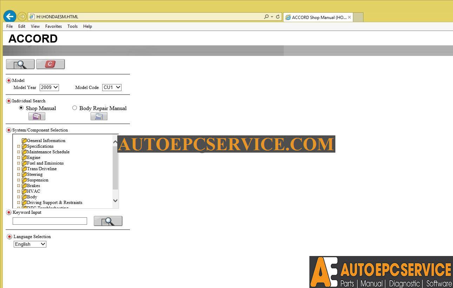Click the keyword search magnifier button

tap(108, 221)
